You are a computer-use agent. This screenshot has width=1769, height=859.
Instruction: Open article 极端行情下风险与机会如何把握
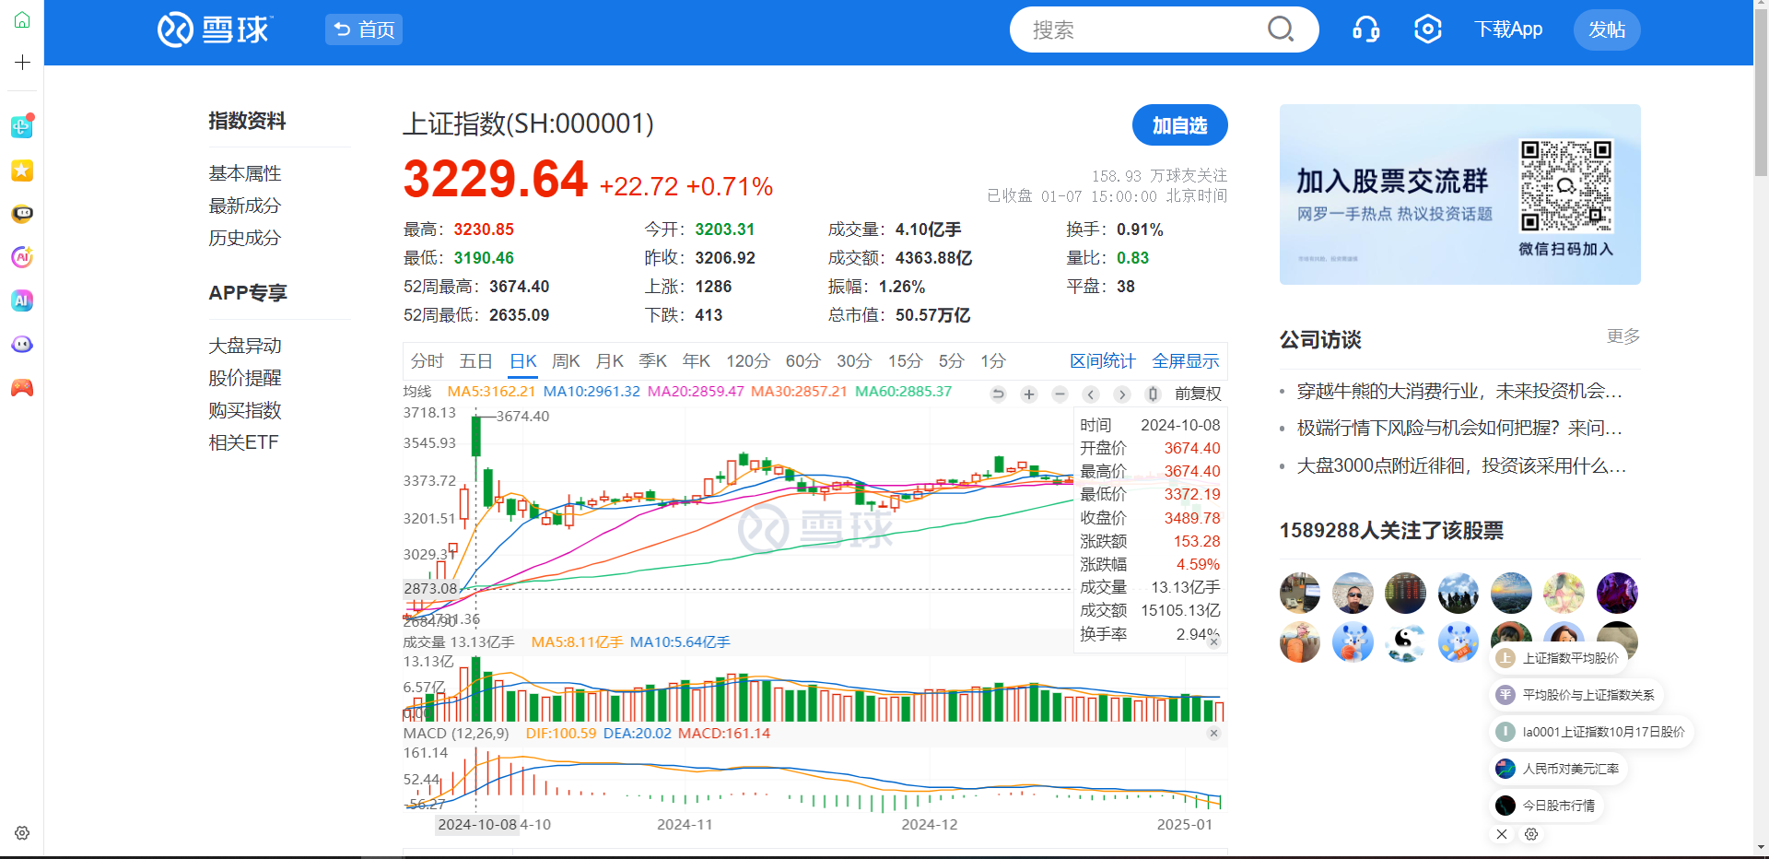pyautogui.click(x=1459, y=429)
